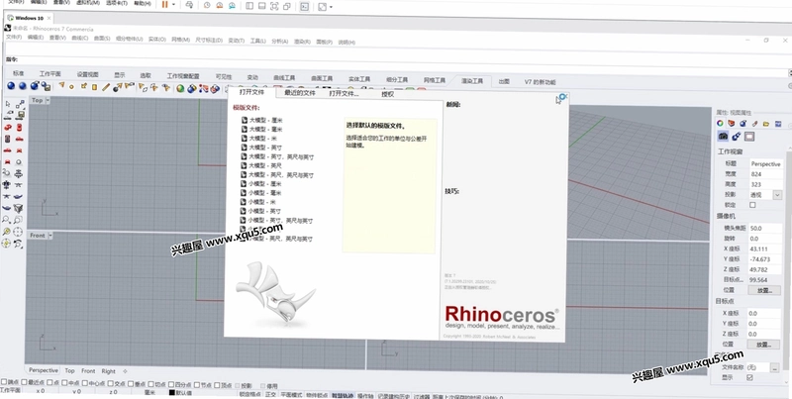Click the pause icon in VM toolbar
Viewport: 792px width, 399px height.
tap(164, 5)
